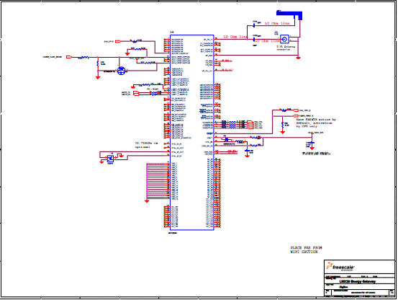Select the pull-down resistor under the reset port
Screen dimensions: 398x300
[283, 125]
